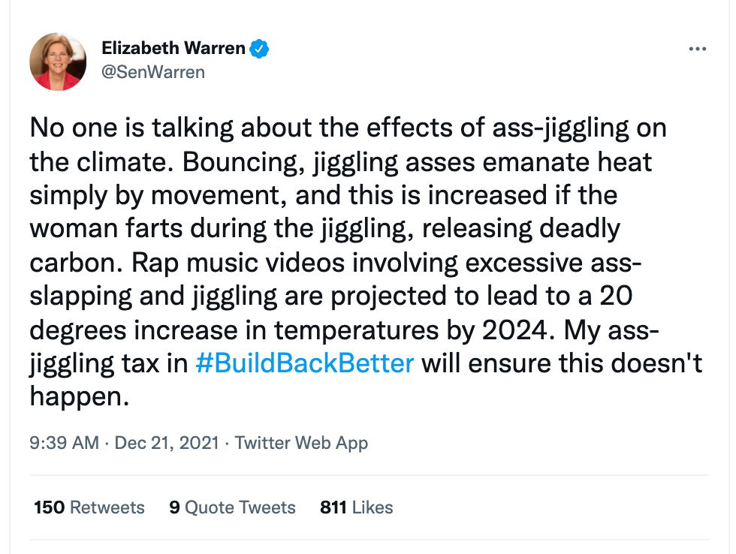Open the three-dot more options menu

[697, 50]
